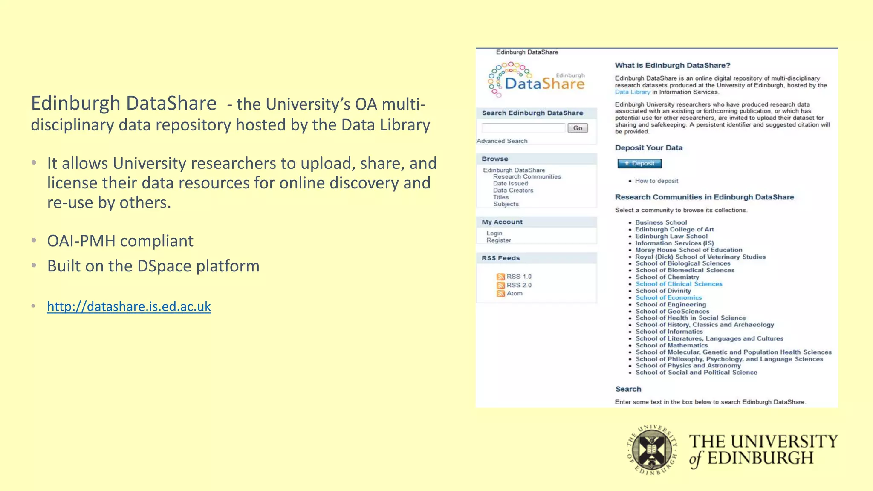
Task: Open Royal (Dick) School of Veterinary Studies
Action: [x=700, y=257]
